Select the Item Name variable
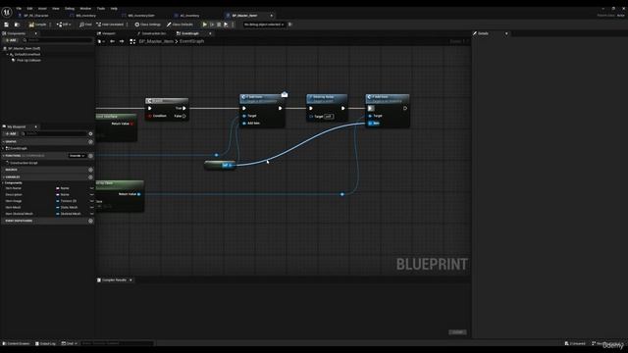Image resolution: width=628 pixels, height=353 pixels. (14, 188)
